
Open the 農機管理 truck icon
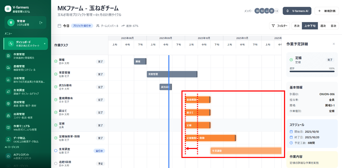click(8, 68)
